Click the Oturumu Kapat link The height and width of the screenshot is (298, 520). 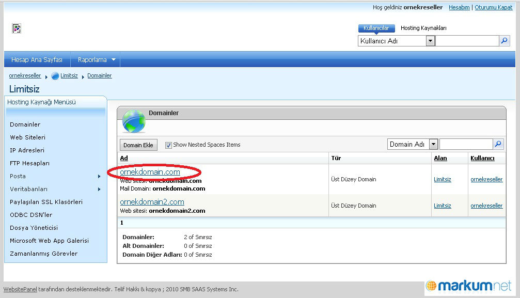[494, 7]
